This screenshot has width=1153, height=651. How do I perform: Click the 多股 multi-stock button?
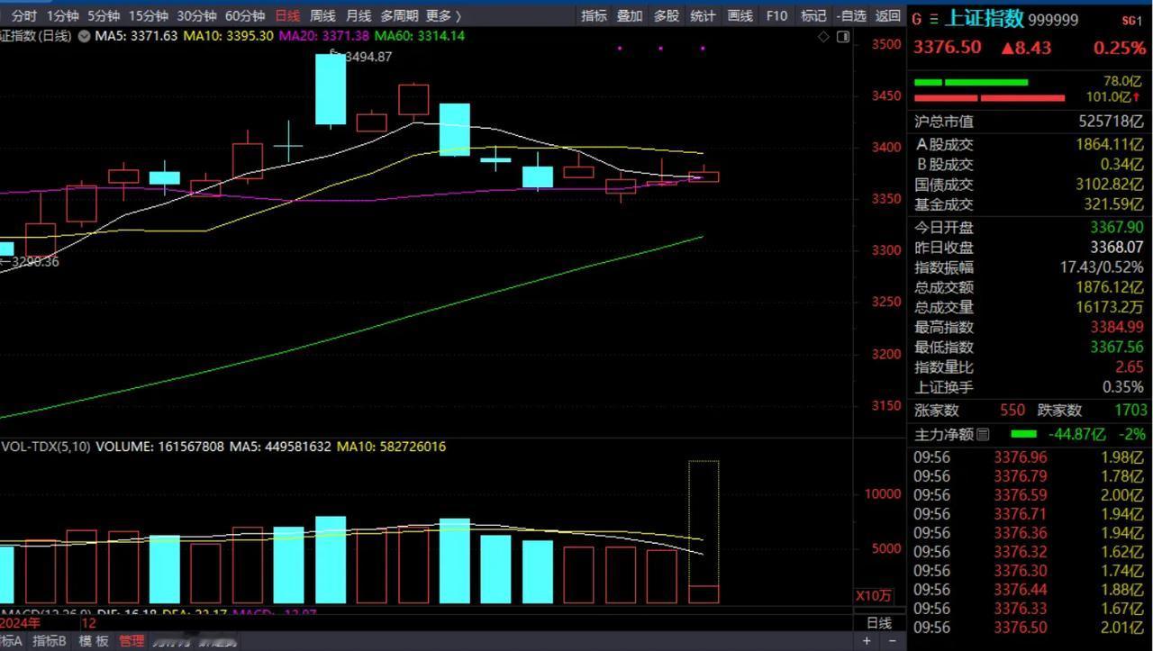(667, 15)
